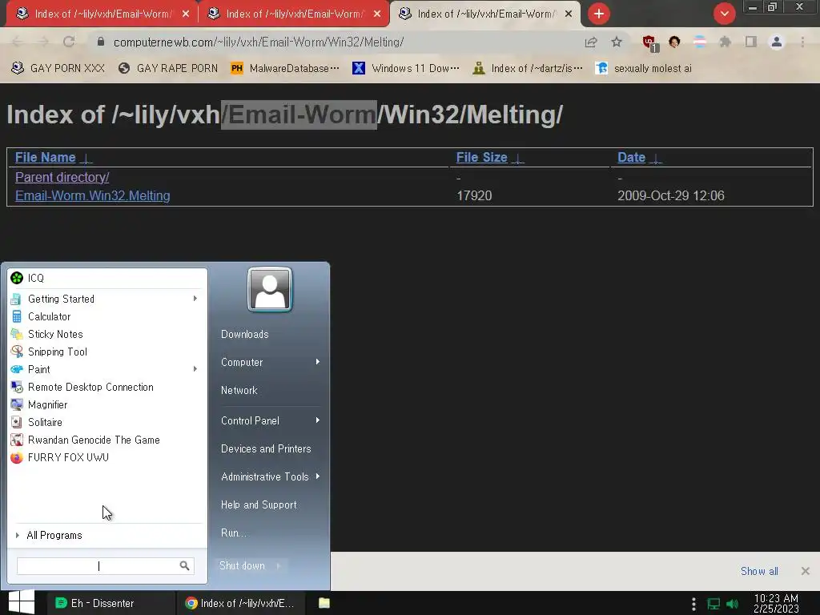The width and height of the screenshot is (820, 615).
Task: Sort listing by File Size
Action: tap(481, 158)
